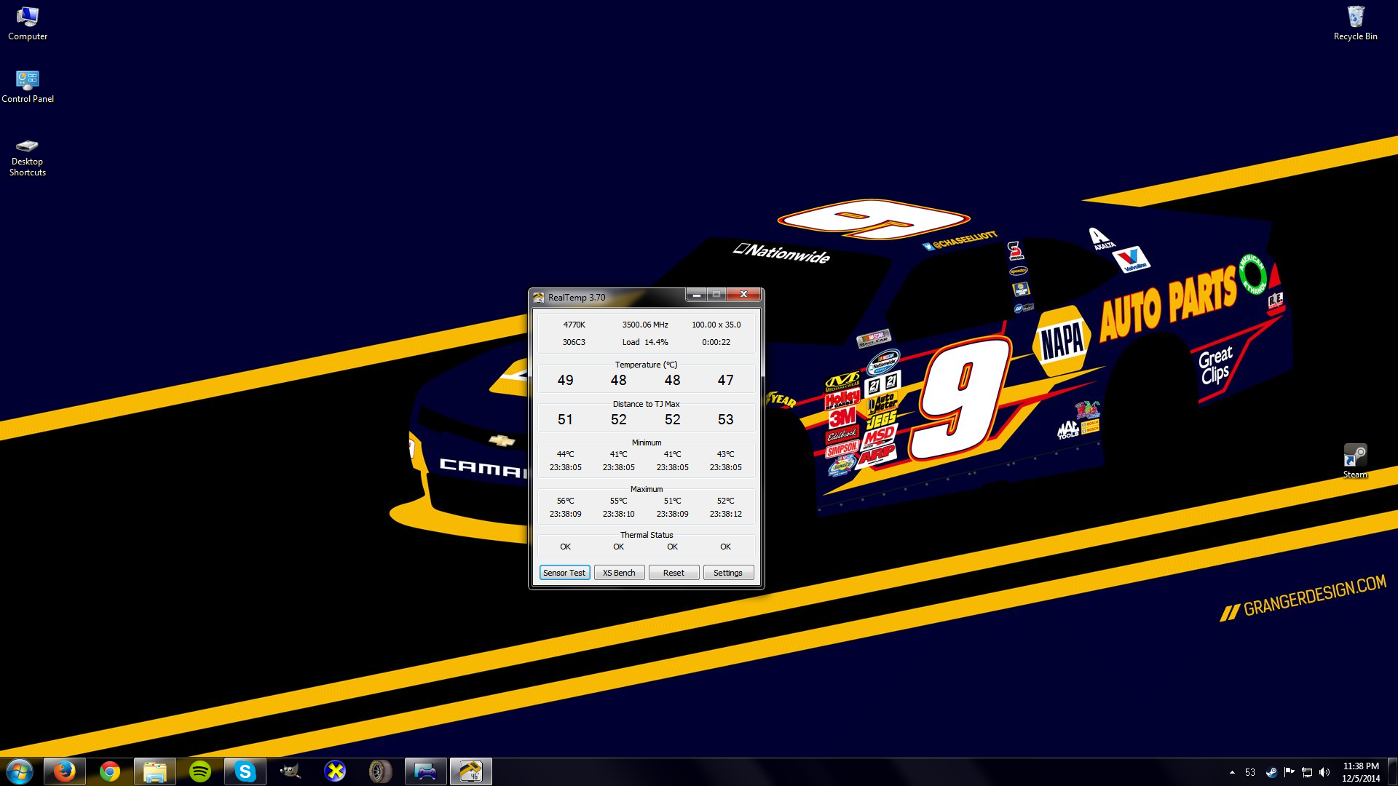
Task: Open the Recycle Bin icon
Action: point(1355,23)
